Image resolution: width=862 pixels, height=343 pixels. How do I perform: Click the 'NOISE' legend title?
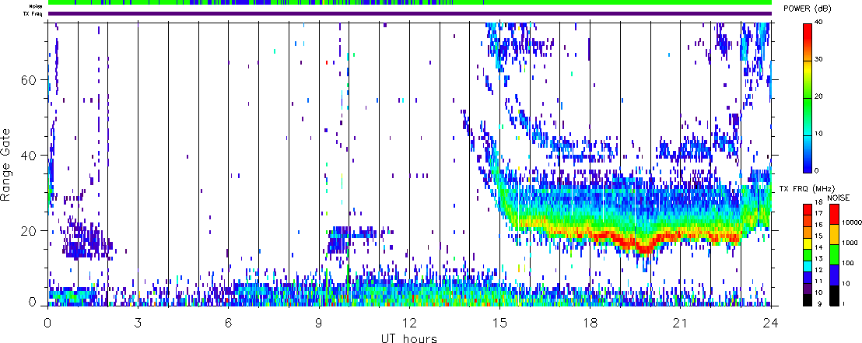coord(839,198)
